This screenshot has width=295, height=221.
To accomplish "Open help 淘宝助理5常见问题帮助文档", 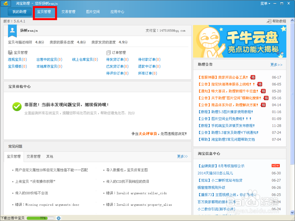I will point(226,139).
